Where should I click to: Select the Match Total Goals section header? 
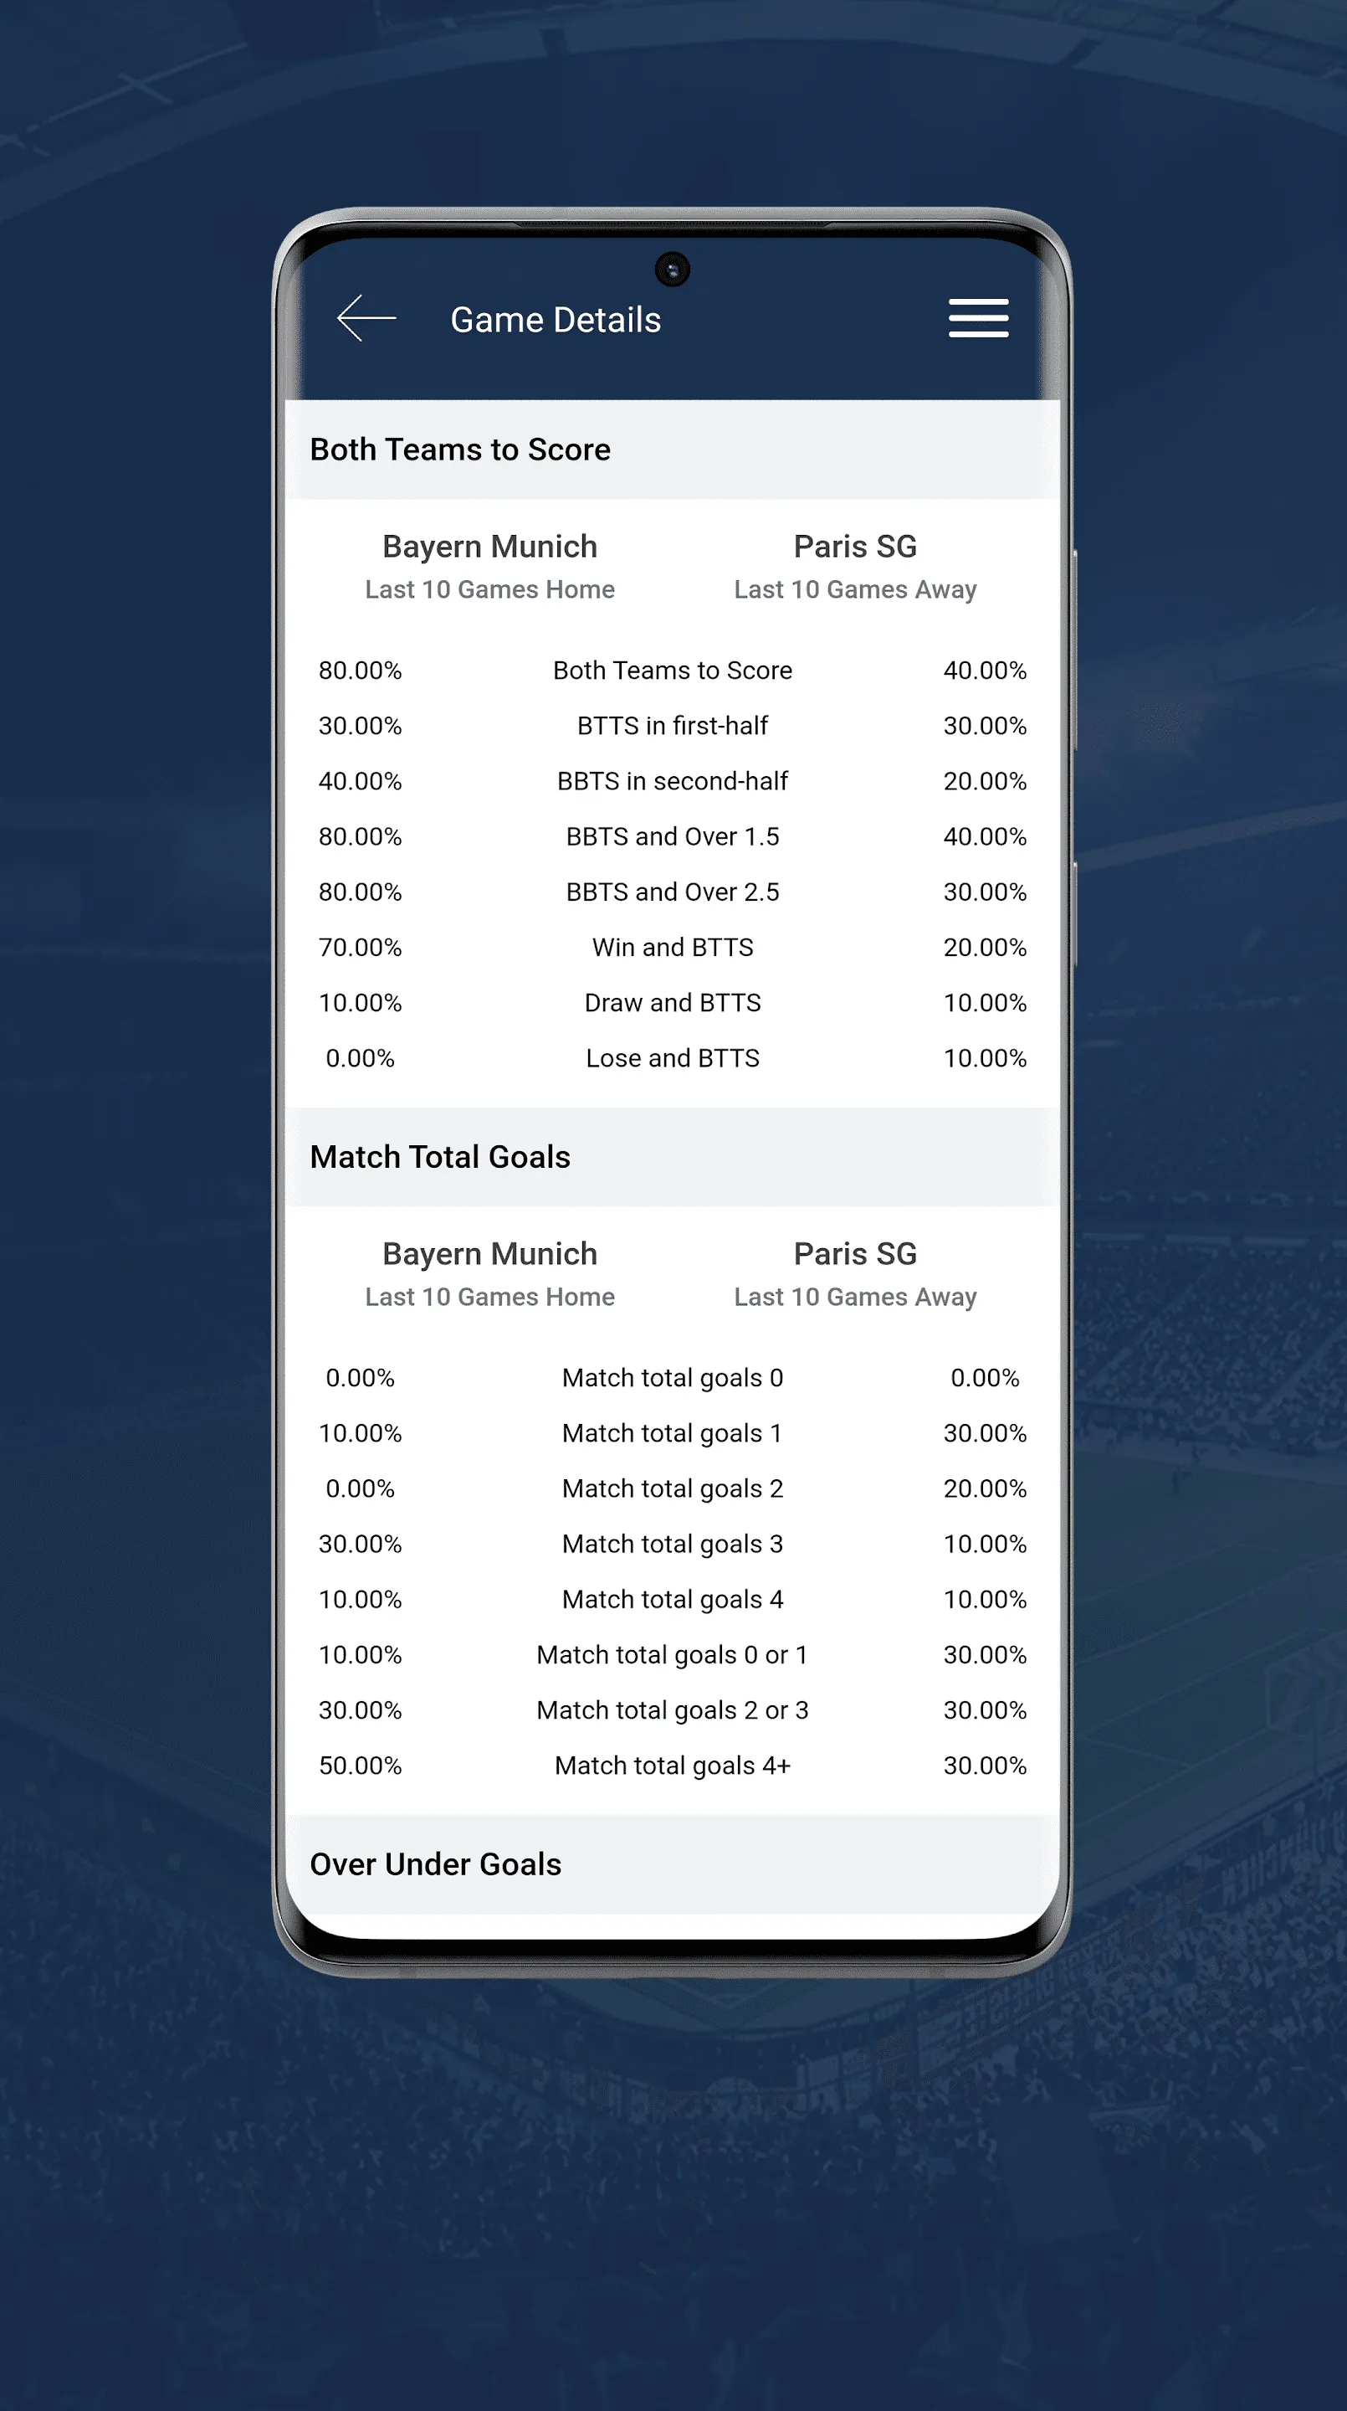tap(673, 1157)
